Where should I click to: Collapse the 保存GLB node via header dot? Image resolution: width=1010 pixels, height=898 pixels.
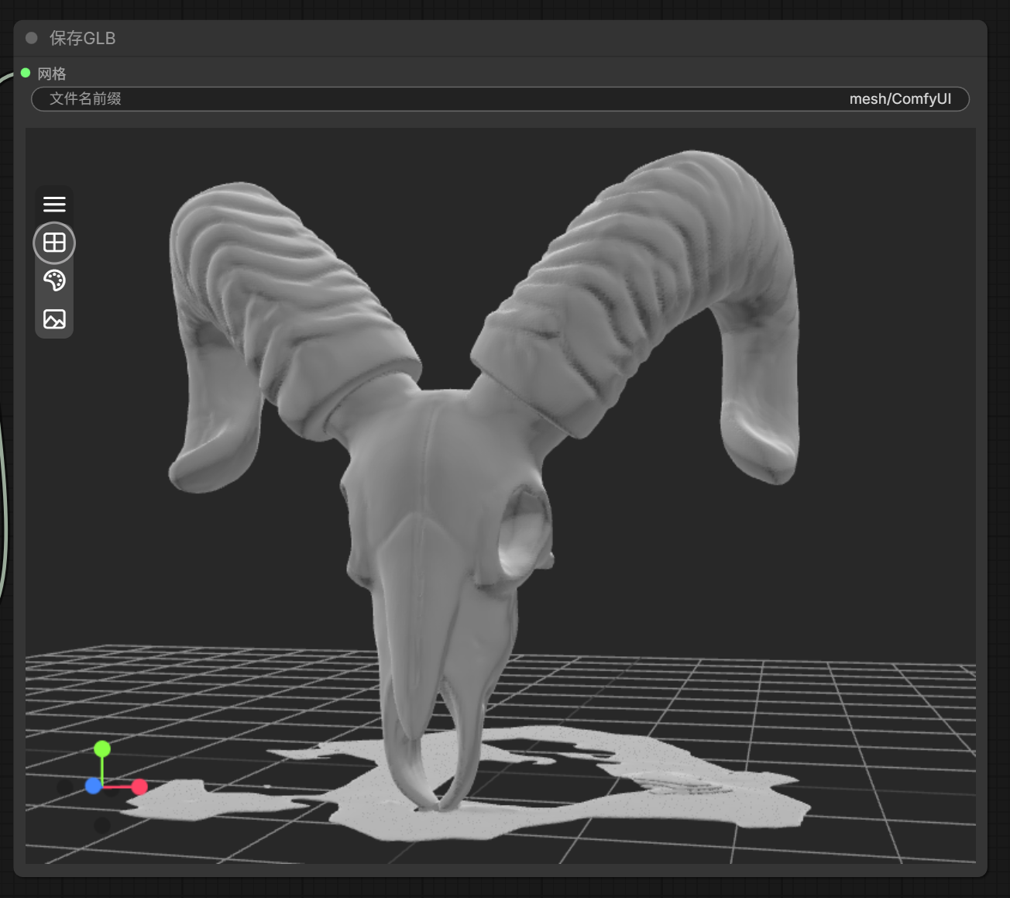click(32, 38)
